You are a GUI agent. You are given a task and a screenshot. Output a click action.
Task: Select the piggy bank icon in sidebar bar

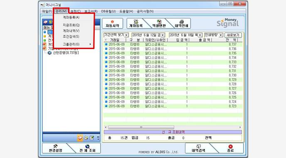pyautogui.click(x=80, y=138)
